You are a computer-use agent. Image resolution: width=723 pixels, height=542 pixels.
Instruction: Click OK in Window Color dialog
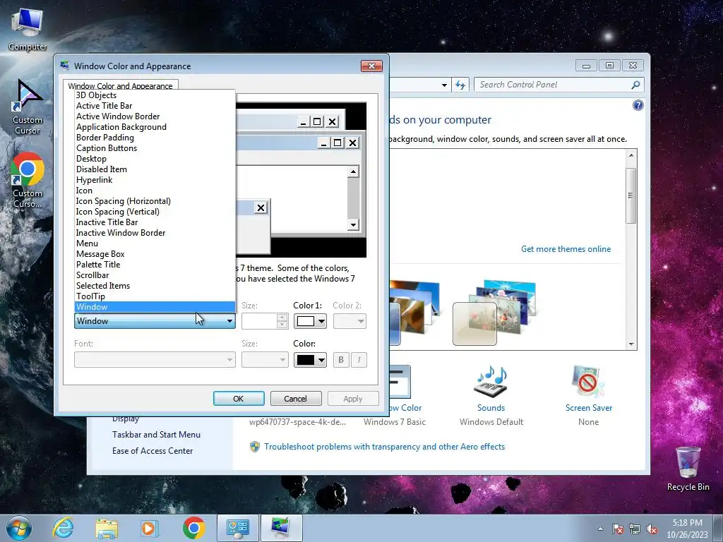239,398
